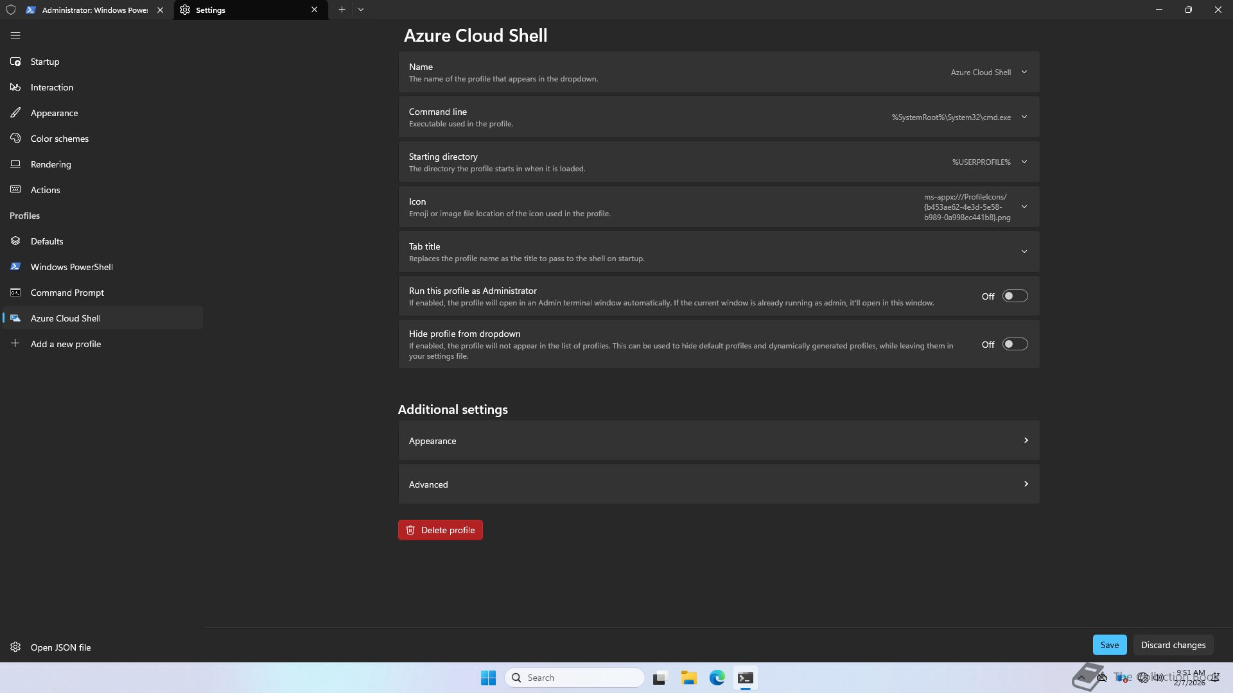Viewport: 1233px width, 693px height.
Task: Toggle Run this profile as Administrator
Action: point(1015,296)
